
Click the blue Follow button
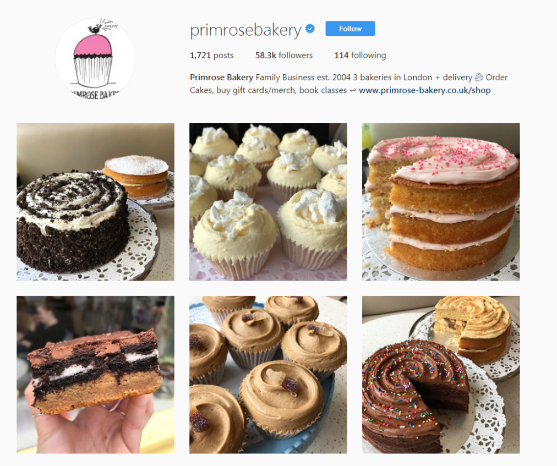(350, 29)
